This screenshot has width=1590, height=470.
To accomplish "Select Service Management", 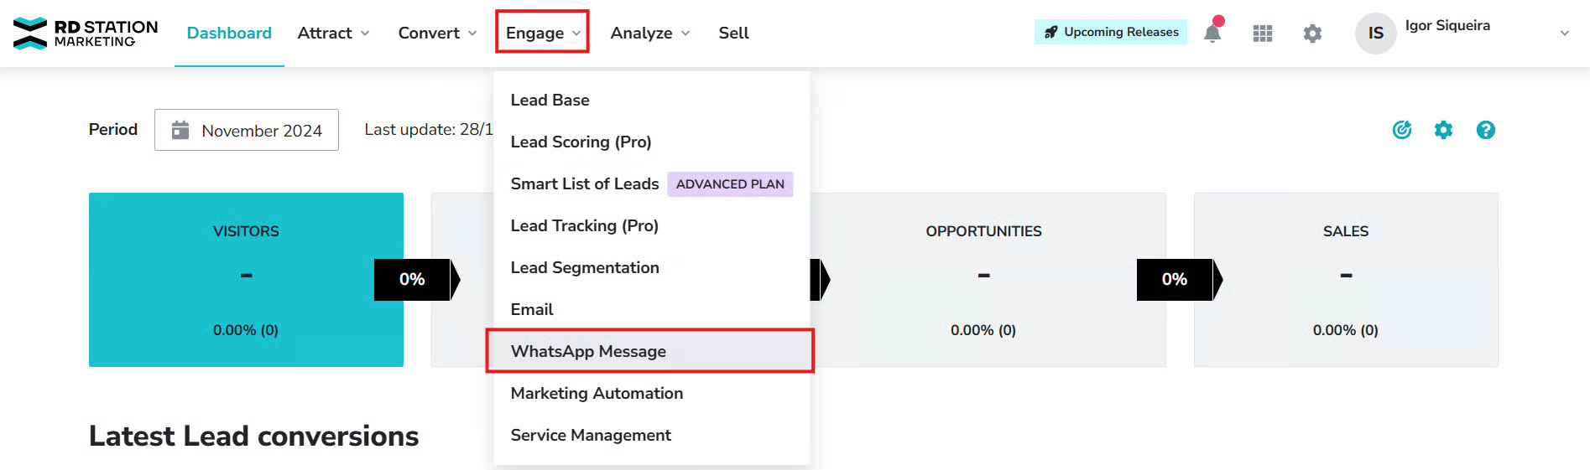I will click(x=652, y=435).
